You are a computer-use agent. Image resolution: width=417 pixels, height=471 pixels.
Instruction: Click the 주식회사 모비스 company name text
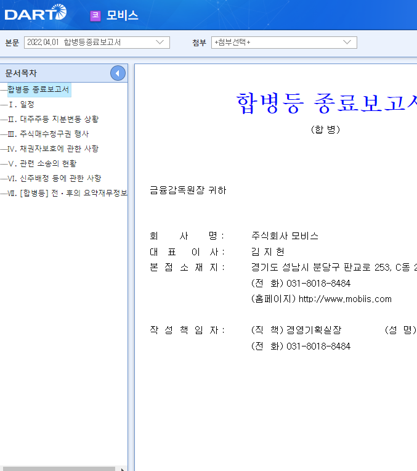click(285, 236)
